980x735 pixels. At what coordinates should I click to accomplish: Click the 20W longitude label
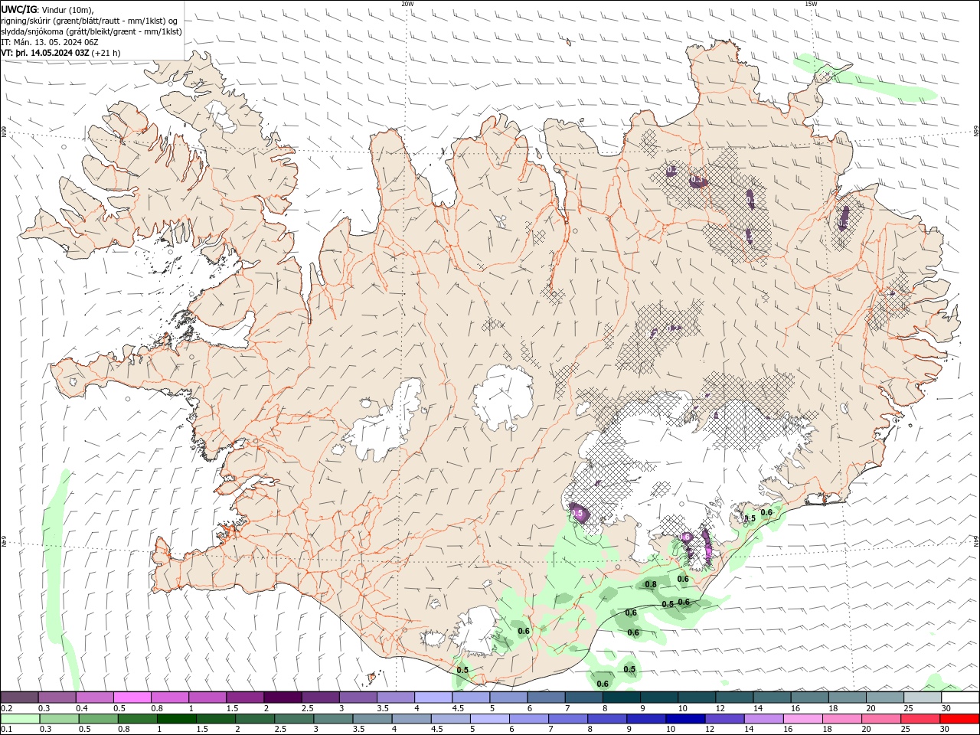407,4
